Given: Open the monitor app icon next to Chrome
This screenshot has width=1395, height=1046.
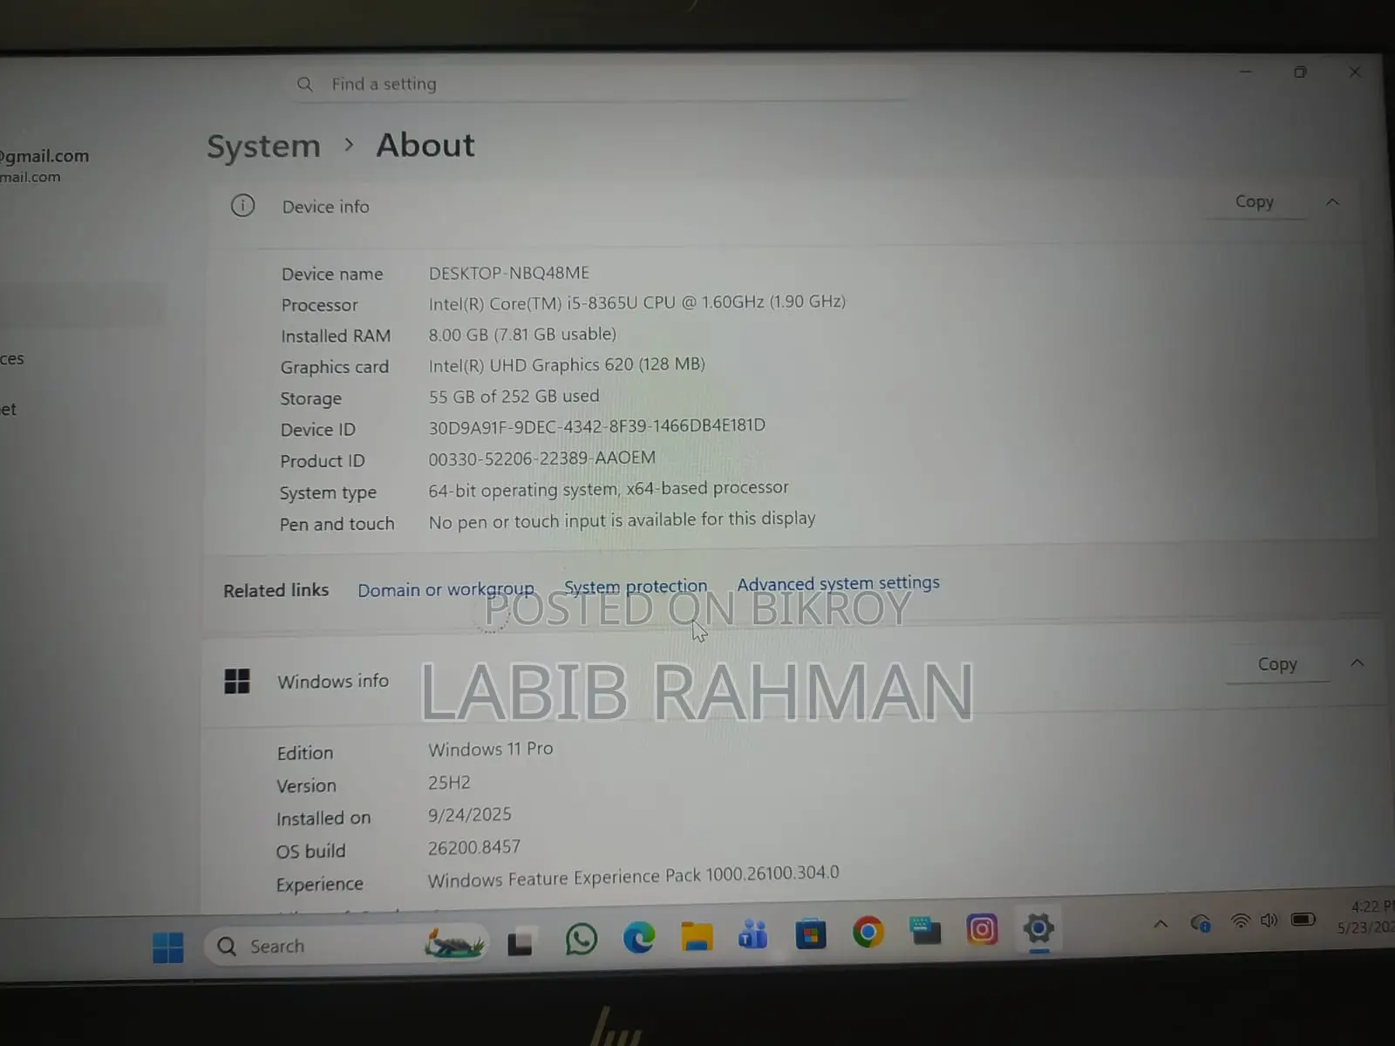Looking at the screenshot, I should click(x=925, y=931).
